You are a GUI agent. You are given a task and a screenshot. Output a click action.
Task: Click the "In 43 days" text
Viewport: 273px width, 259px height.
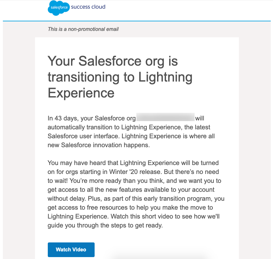[x=63, y=119]
